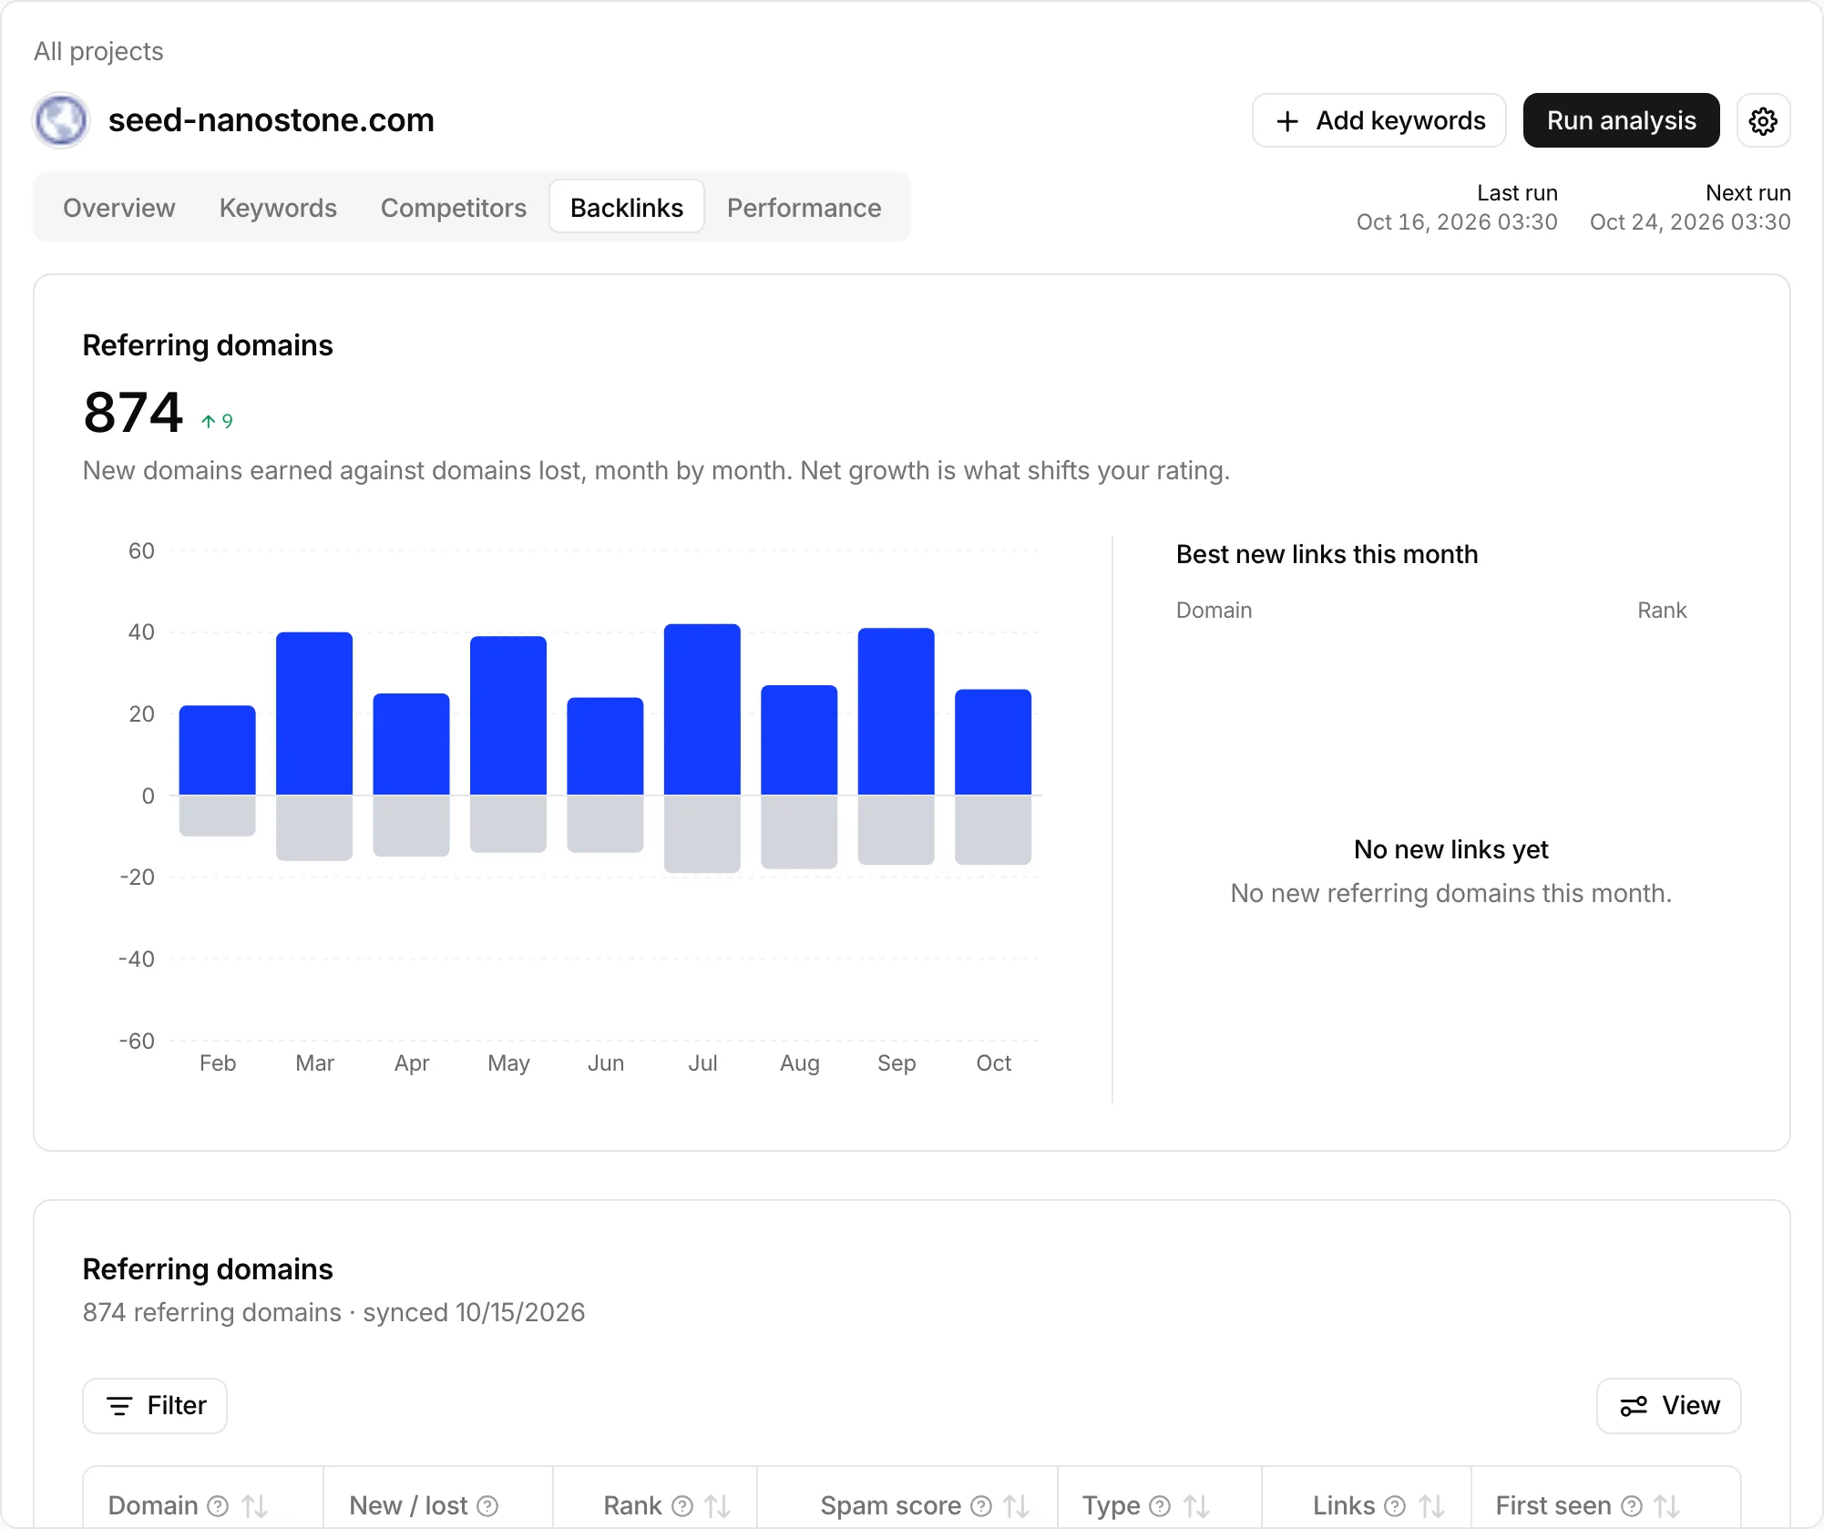
Task: Click the 'Oct 24, 2026 03:30' next run time
Action: pyautogui.click(x=1690, y=222)
